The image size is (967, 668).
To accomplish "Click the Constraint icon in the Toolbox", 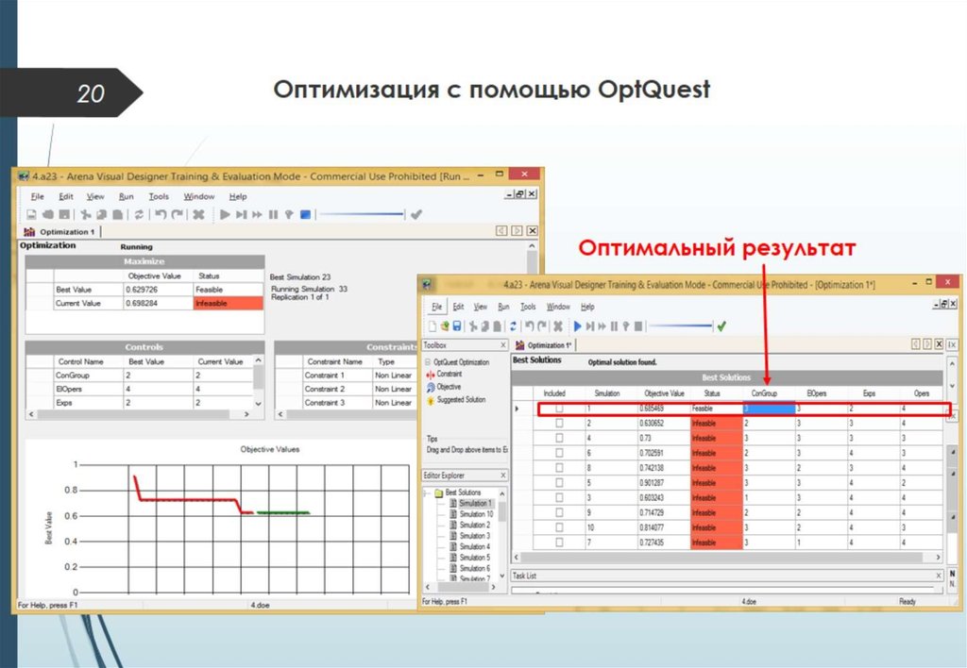I will [430, 374].
